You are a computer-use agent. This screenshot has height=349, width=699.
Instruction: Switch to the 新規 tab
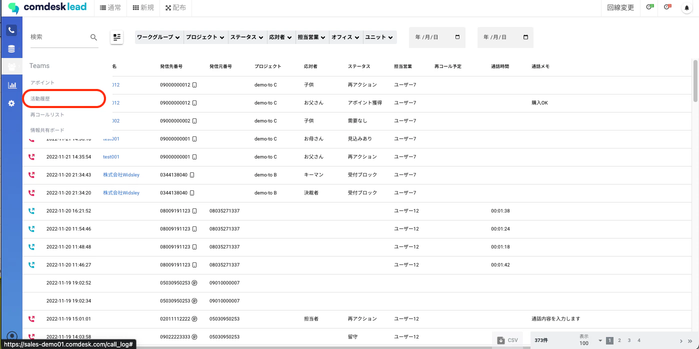[143, 7]
